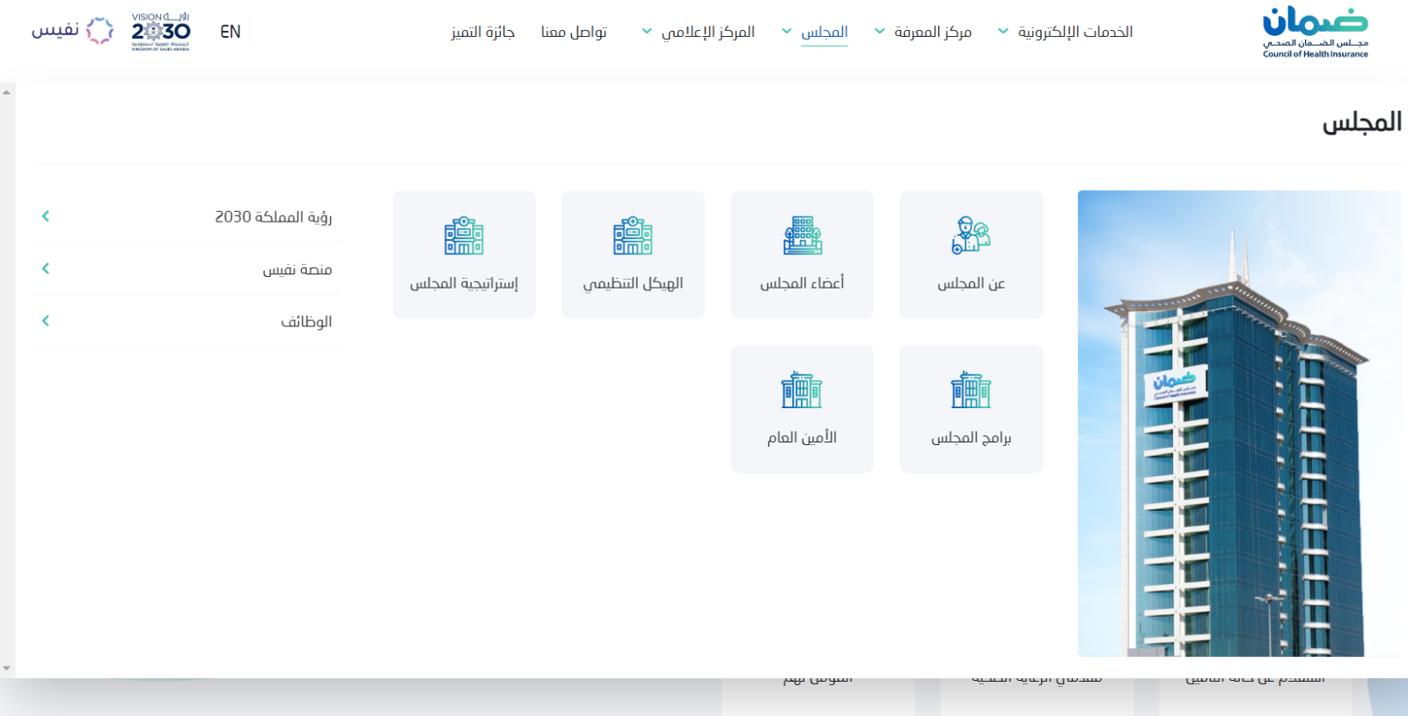
Task: Open the Vision 2030 logo
Action: click(160, 32)
